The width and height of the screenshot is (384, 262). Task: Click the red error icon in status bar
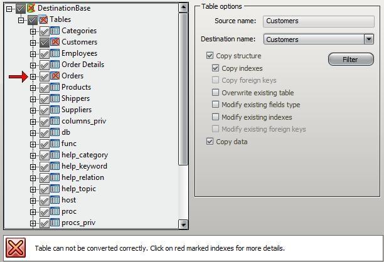tap(16, 248)
